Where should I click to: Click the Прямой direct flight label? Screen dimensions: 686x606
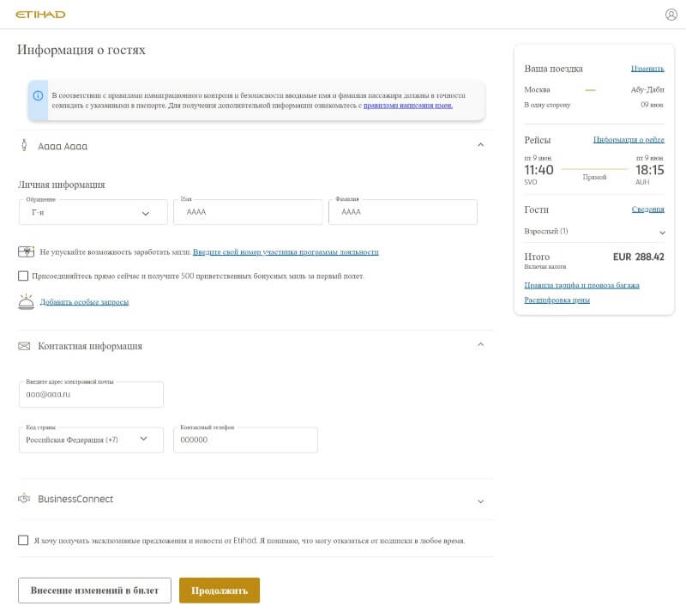[594, 177]
